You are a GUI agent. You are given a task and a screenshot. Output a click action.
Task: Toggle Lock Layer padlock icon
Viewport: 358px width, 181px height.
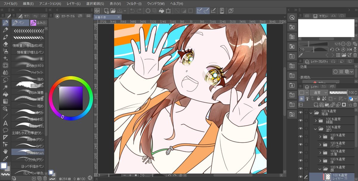[x=319, y=99]
